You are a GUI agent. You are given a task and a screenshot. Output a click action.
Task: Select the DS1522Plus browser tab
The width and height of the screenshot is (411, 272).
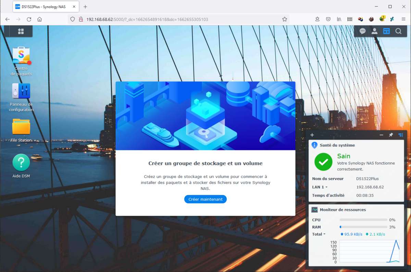tap(46, 7)
